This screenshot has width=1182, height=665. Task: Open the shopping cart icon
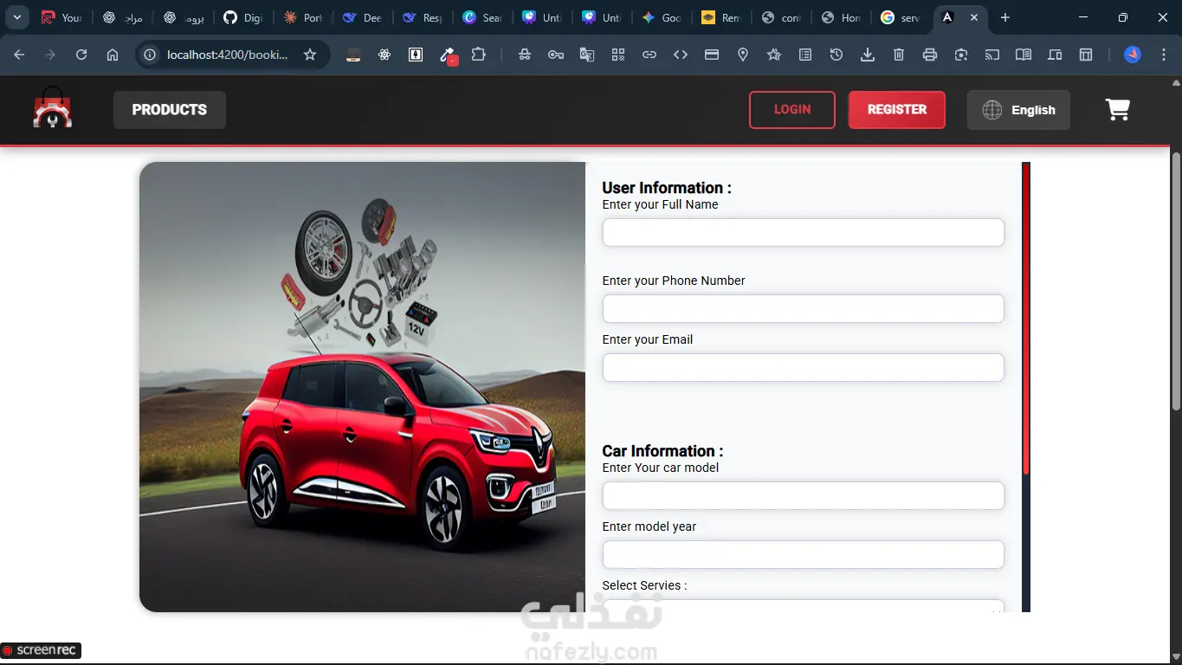coord(1117,110)
